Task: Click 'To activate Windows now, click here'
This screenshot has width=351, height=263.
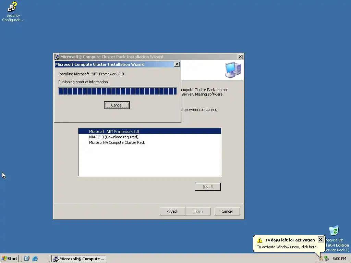Action: 287,247
